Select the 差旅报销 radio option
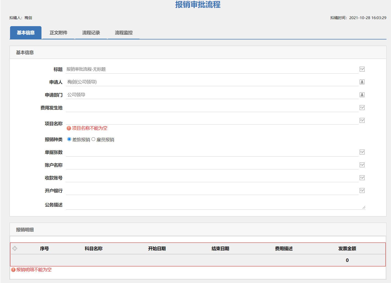 tap(69, 139)
